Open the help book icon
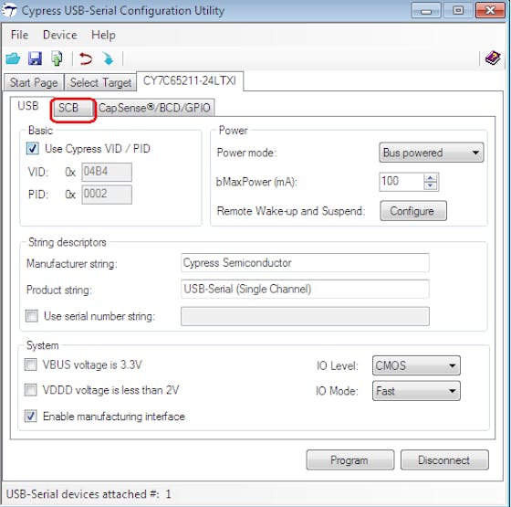511x507 pixels. point(493,58)
